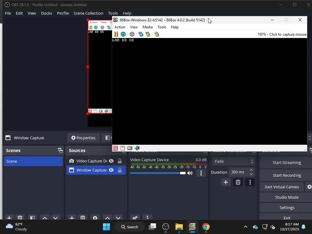Add a new source in the Sources panel
This screenshot has width=312, height=234.
point(72,218)
